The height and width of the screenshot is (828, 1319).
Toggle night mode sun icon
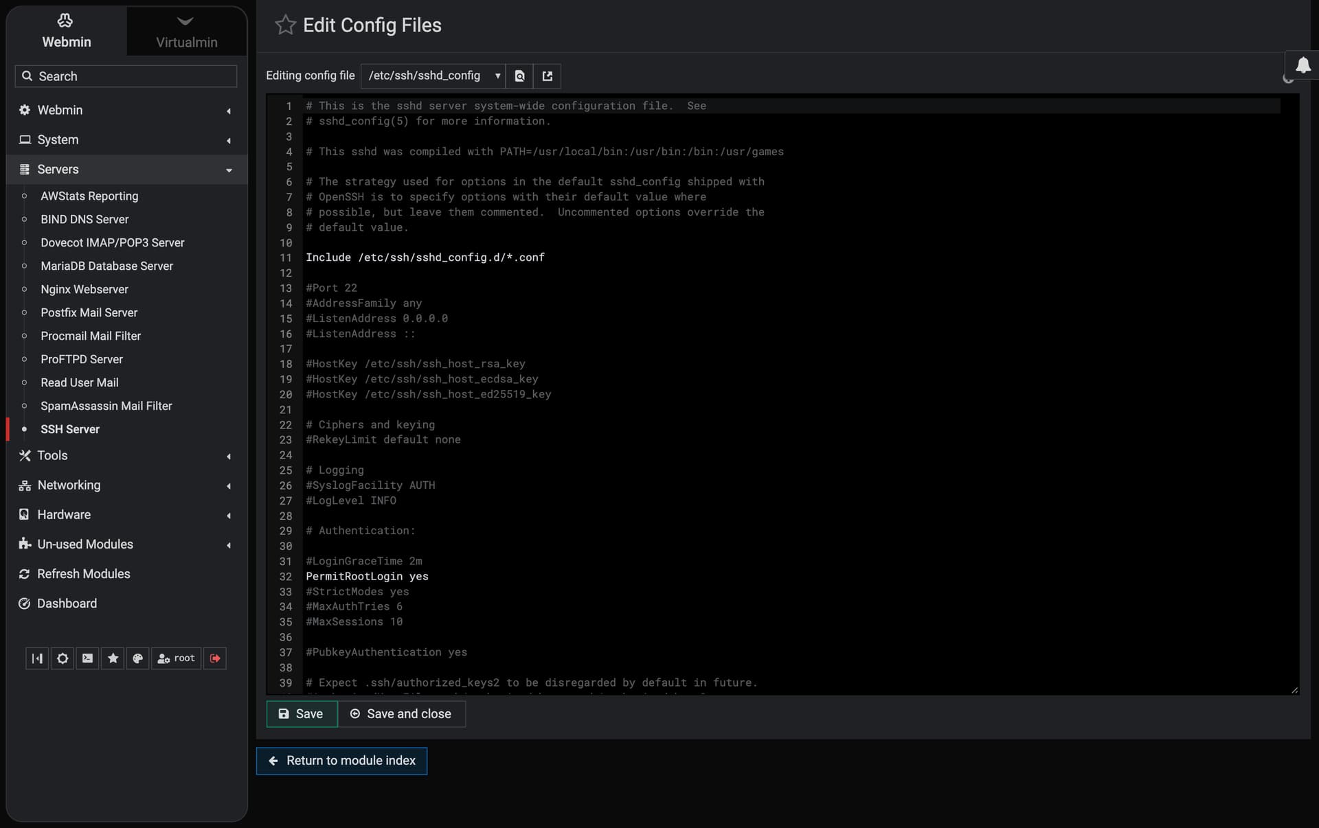(x=63, y=658)
